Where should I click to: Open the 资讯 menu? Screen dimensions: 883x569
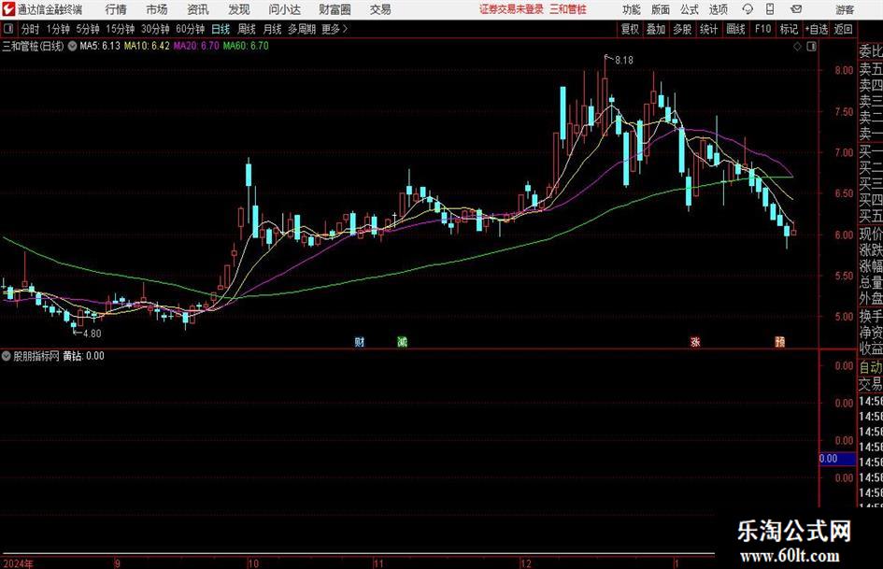198,9
